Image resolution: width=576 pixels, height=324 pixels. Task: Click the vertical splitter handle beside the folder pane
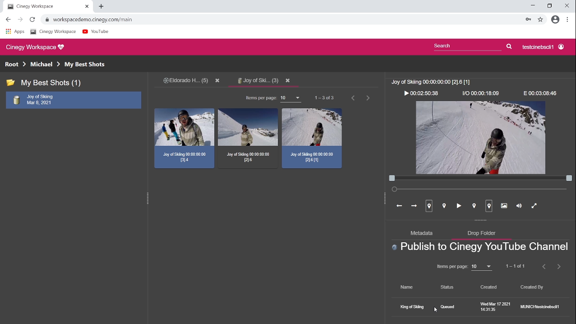point(147,199)
